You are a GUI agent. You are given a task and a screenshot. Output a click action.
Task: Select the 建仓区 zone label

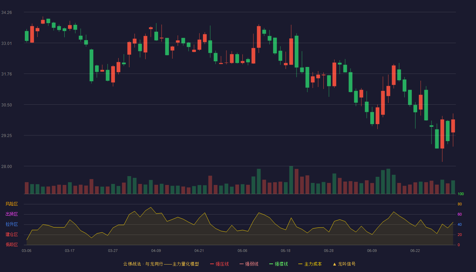[12, 235]
